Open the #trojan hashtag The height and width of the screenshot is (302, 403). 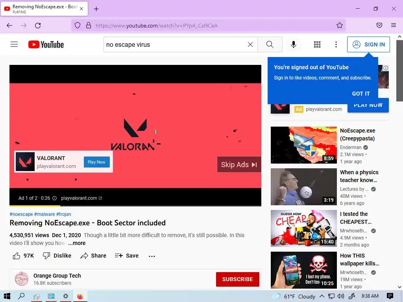pos(63,214)
